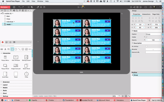
Task: Toggle the eye preview icon in status bar
Action: (x=126, y=96)
